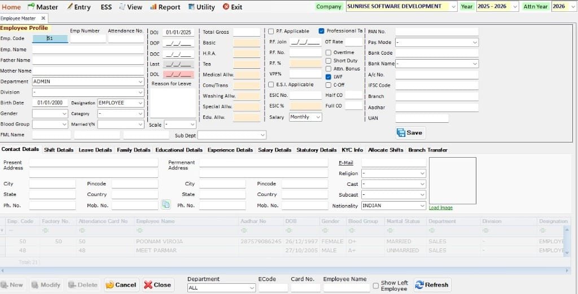Click the Save button with disk icon

click(411, 133)
